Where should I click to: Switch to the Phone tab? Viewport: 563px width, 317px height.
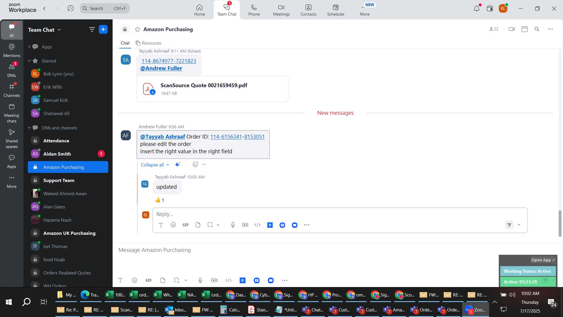254,10
